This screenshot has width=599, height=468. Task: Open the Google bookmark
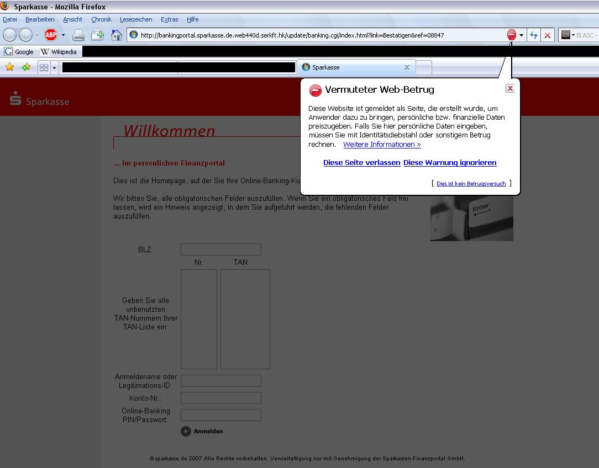19,51
